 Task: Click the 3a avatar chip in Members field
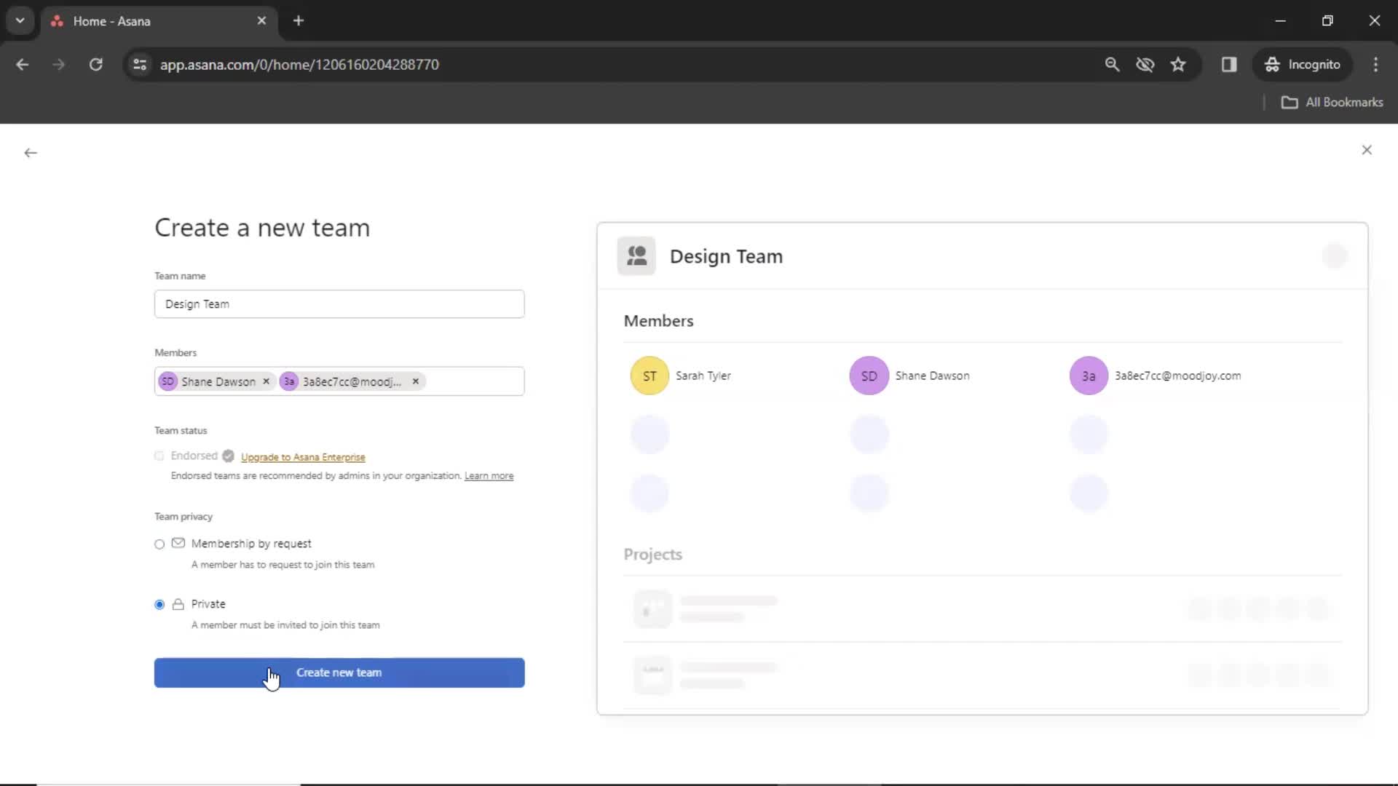tap(289, 381)
